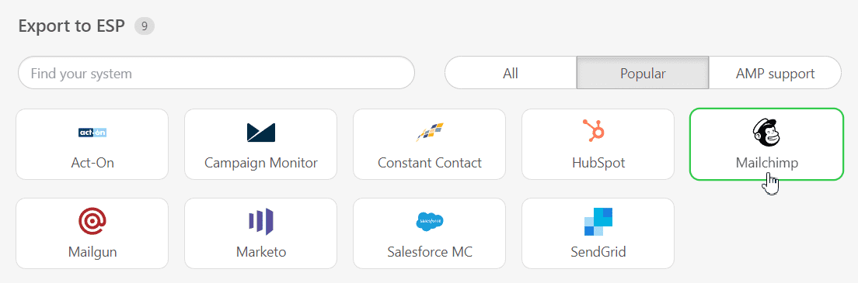Select the Campaign Monitor envelope logo

click(x=261, y=133)
